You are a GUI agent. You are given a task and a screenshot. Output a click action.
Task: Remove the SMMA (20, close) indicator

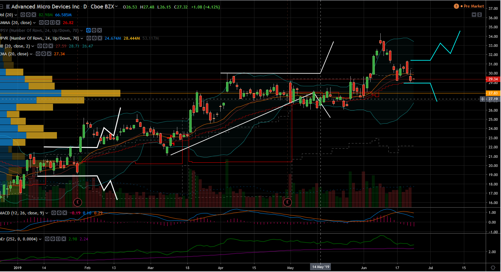tap(58, 22)
